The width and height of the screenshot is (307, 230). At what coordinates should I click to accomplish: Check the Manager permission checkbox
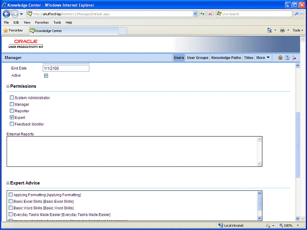(x=12, y=104)
